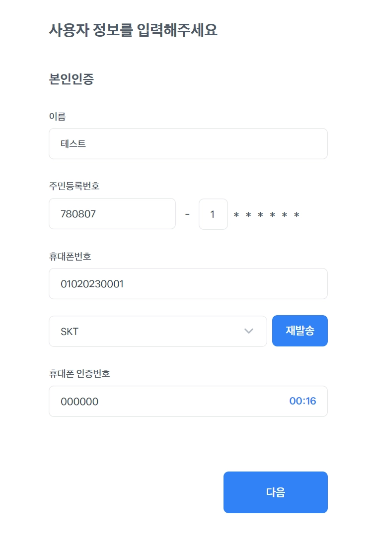Click the first masked asterisk digit

[x=236, y=215]
